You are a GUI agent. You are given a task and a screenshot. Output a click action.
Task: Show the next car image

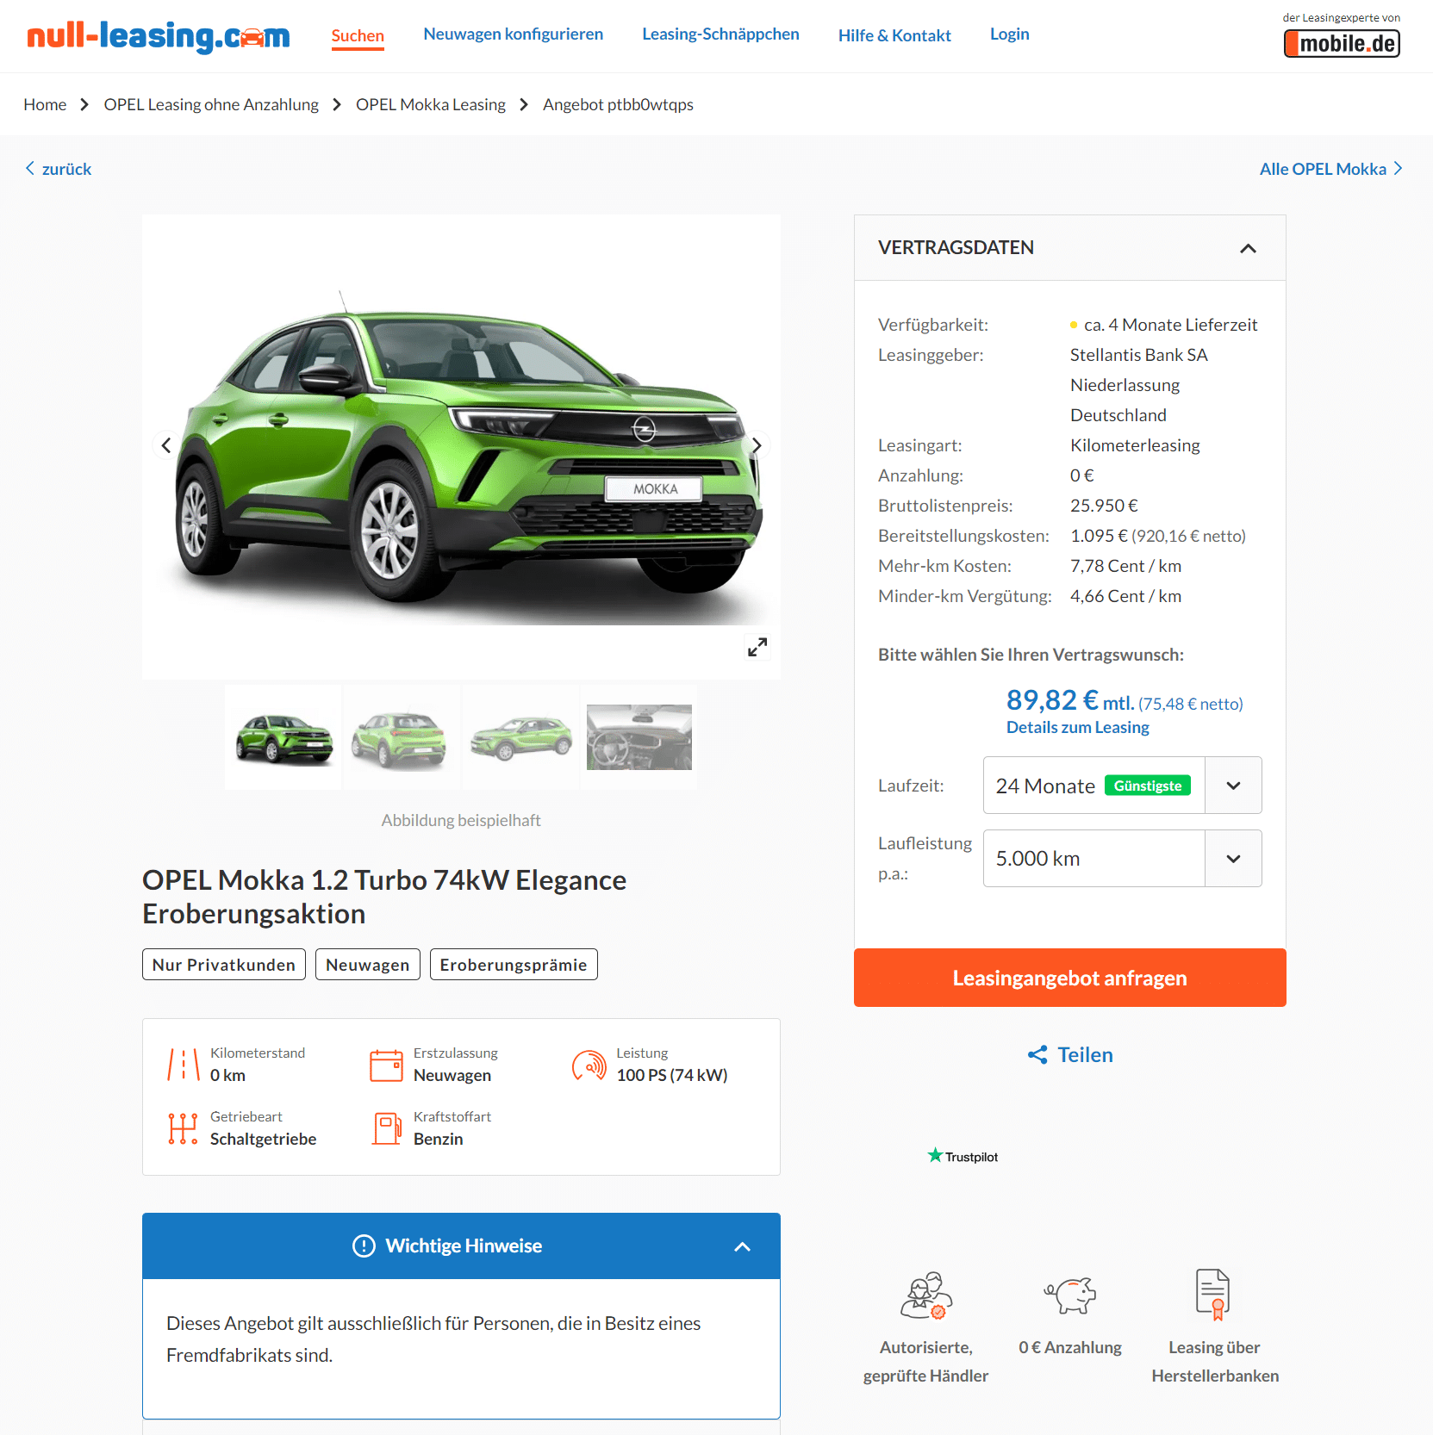click(x=756, y=445)
